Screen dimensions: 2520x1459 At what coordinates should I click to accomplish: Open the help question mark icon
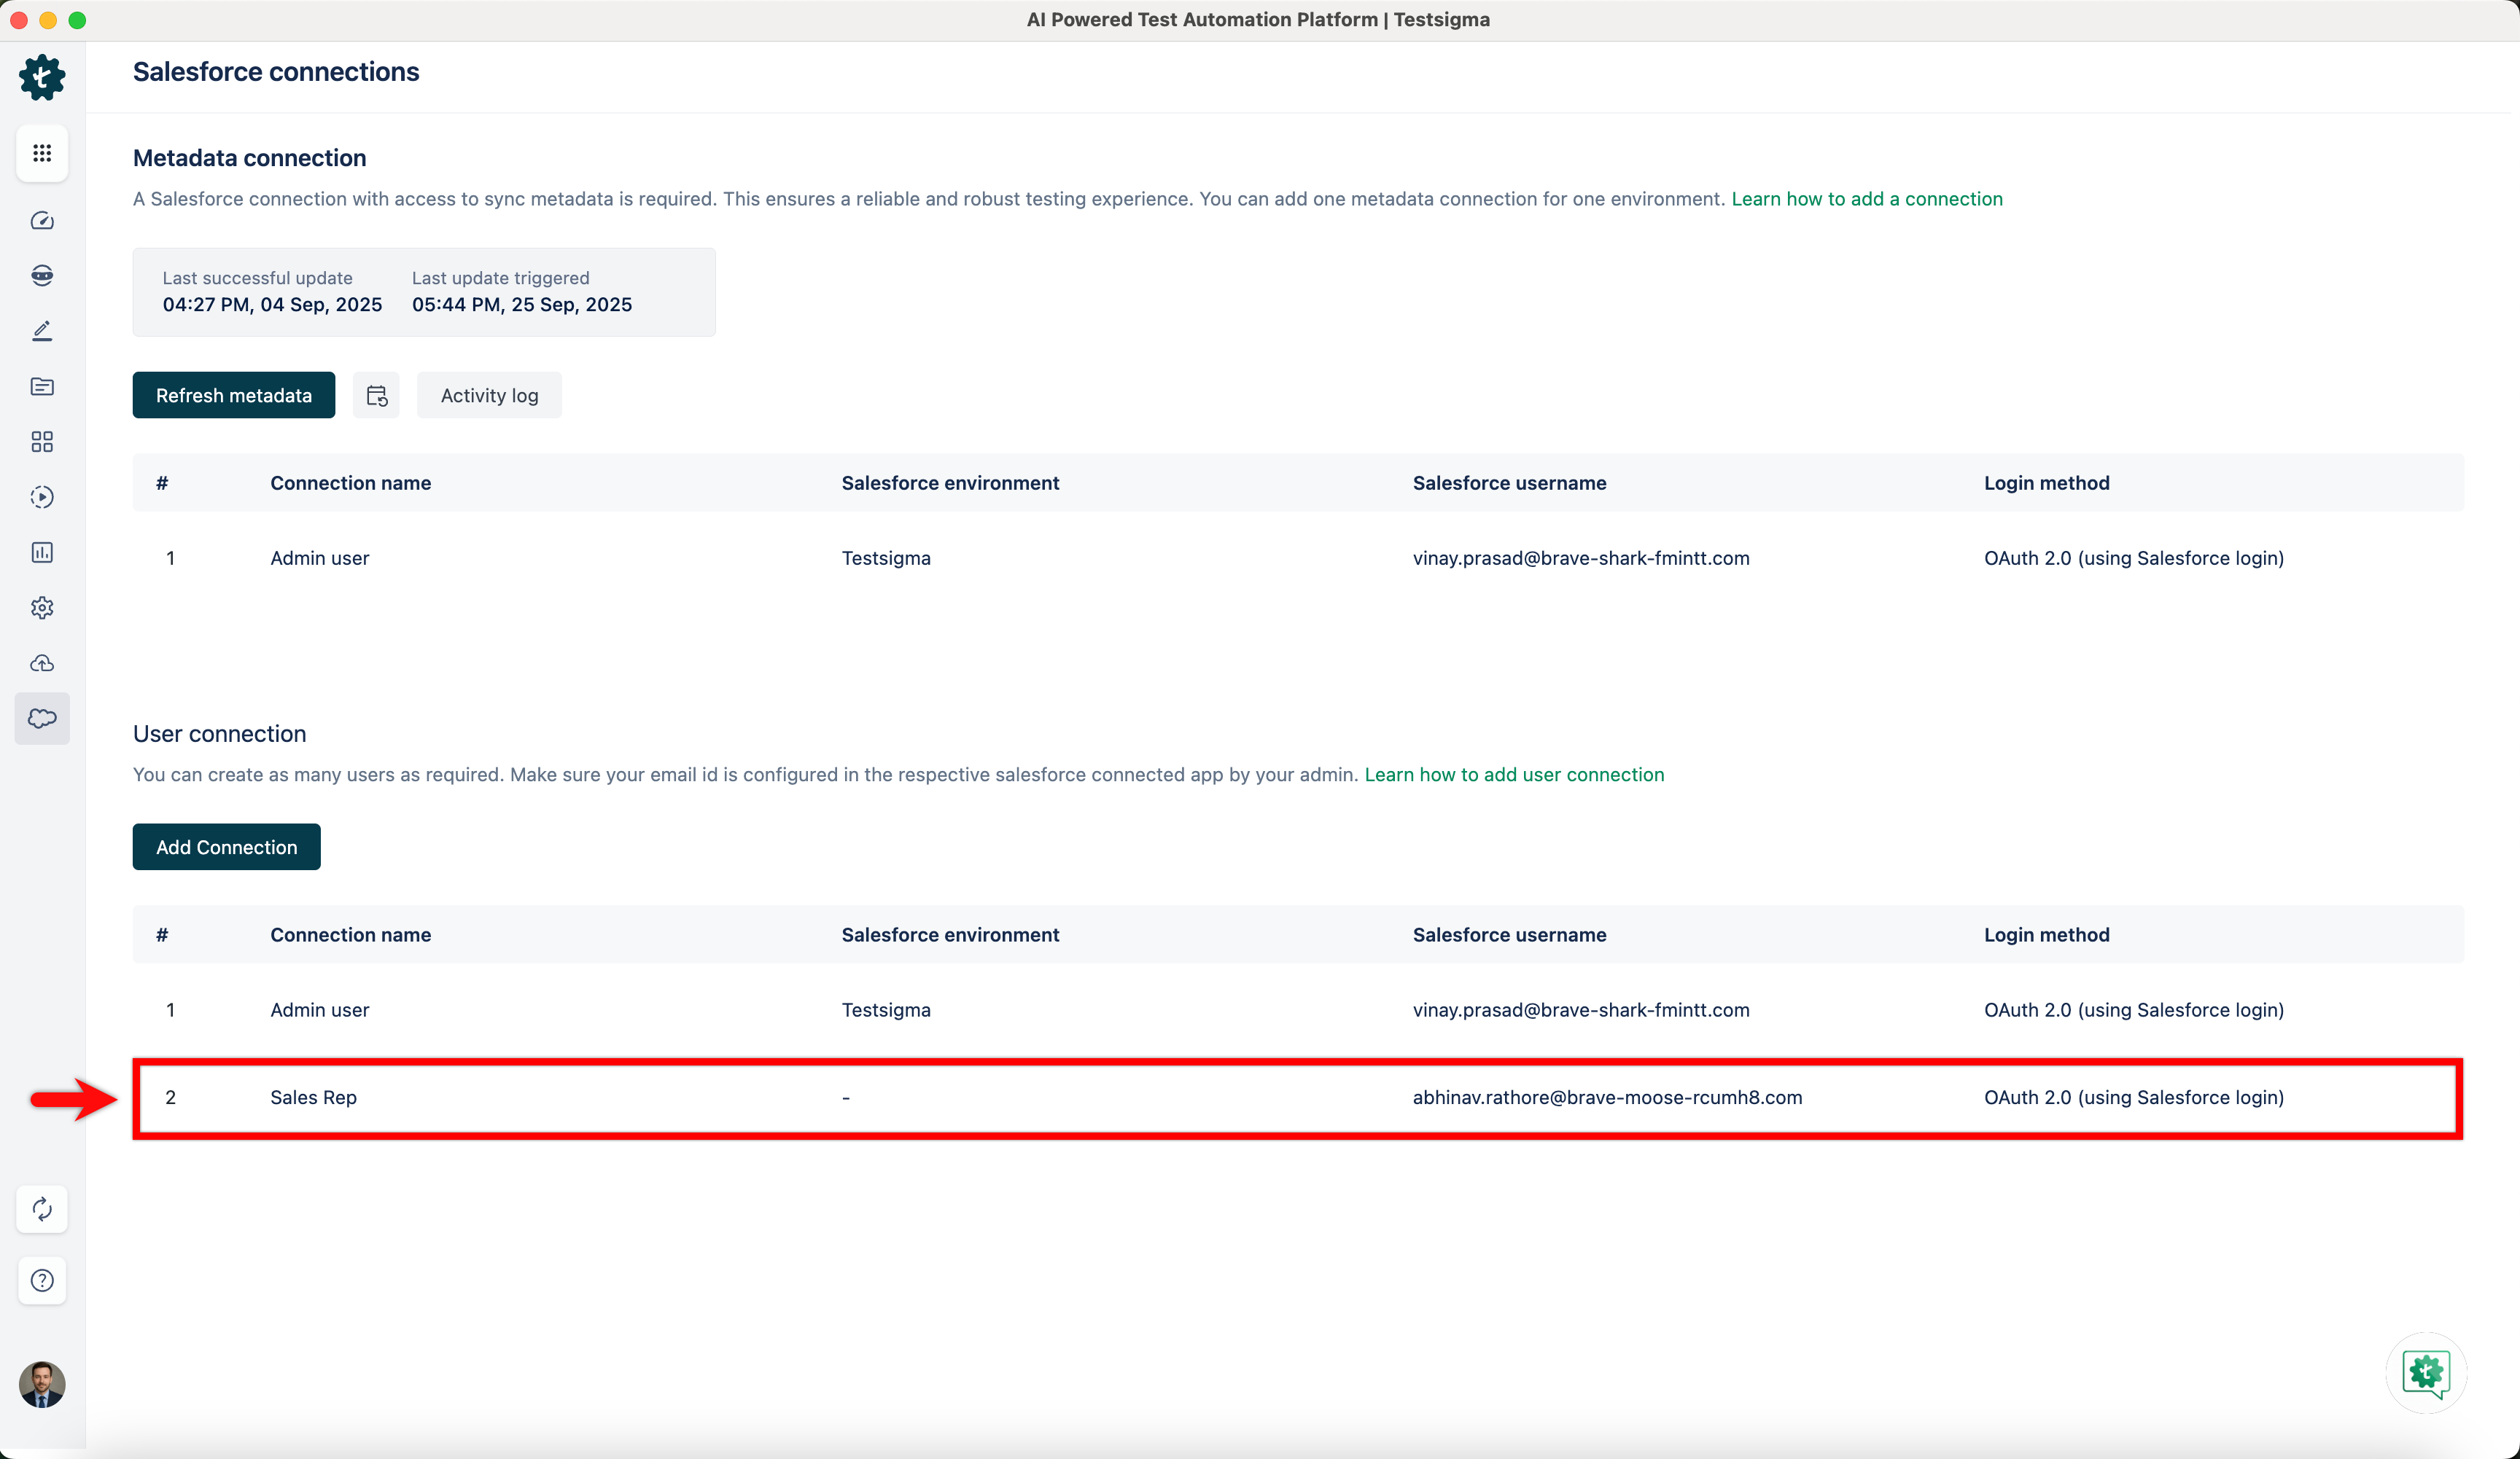point(42,1280)
